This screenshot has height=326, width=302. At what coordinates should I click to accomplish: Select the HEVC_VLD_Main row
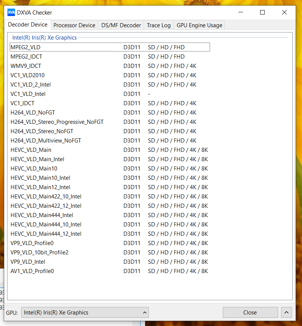(110, 150)
